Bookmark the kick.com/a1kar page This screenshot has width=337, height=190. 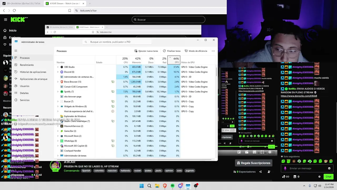tap(70, 11)
